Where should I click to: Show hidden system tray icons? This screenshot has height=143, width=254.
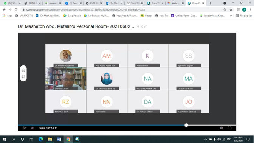pos(206,139)
